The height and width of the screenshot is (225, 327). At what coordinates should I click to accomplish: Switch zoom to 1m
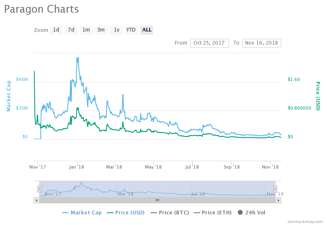click(x=86, y=30)
